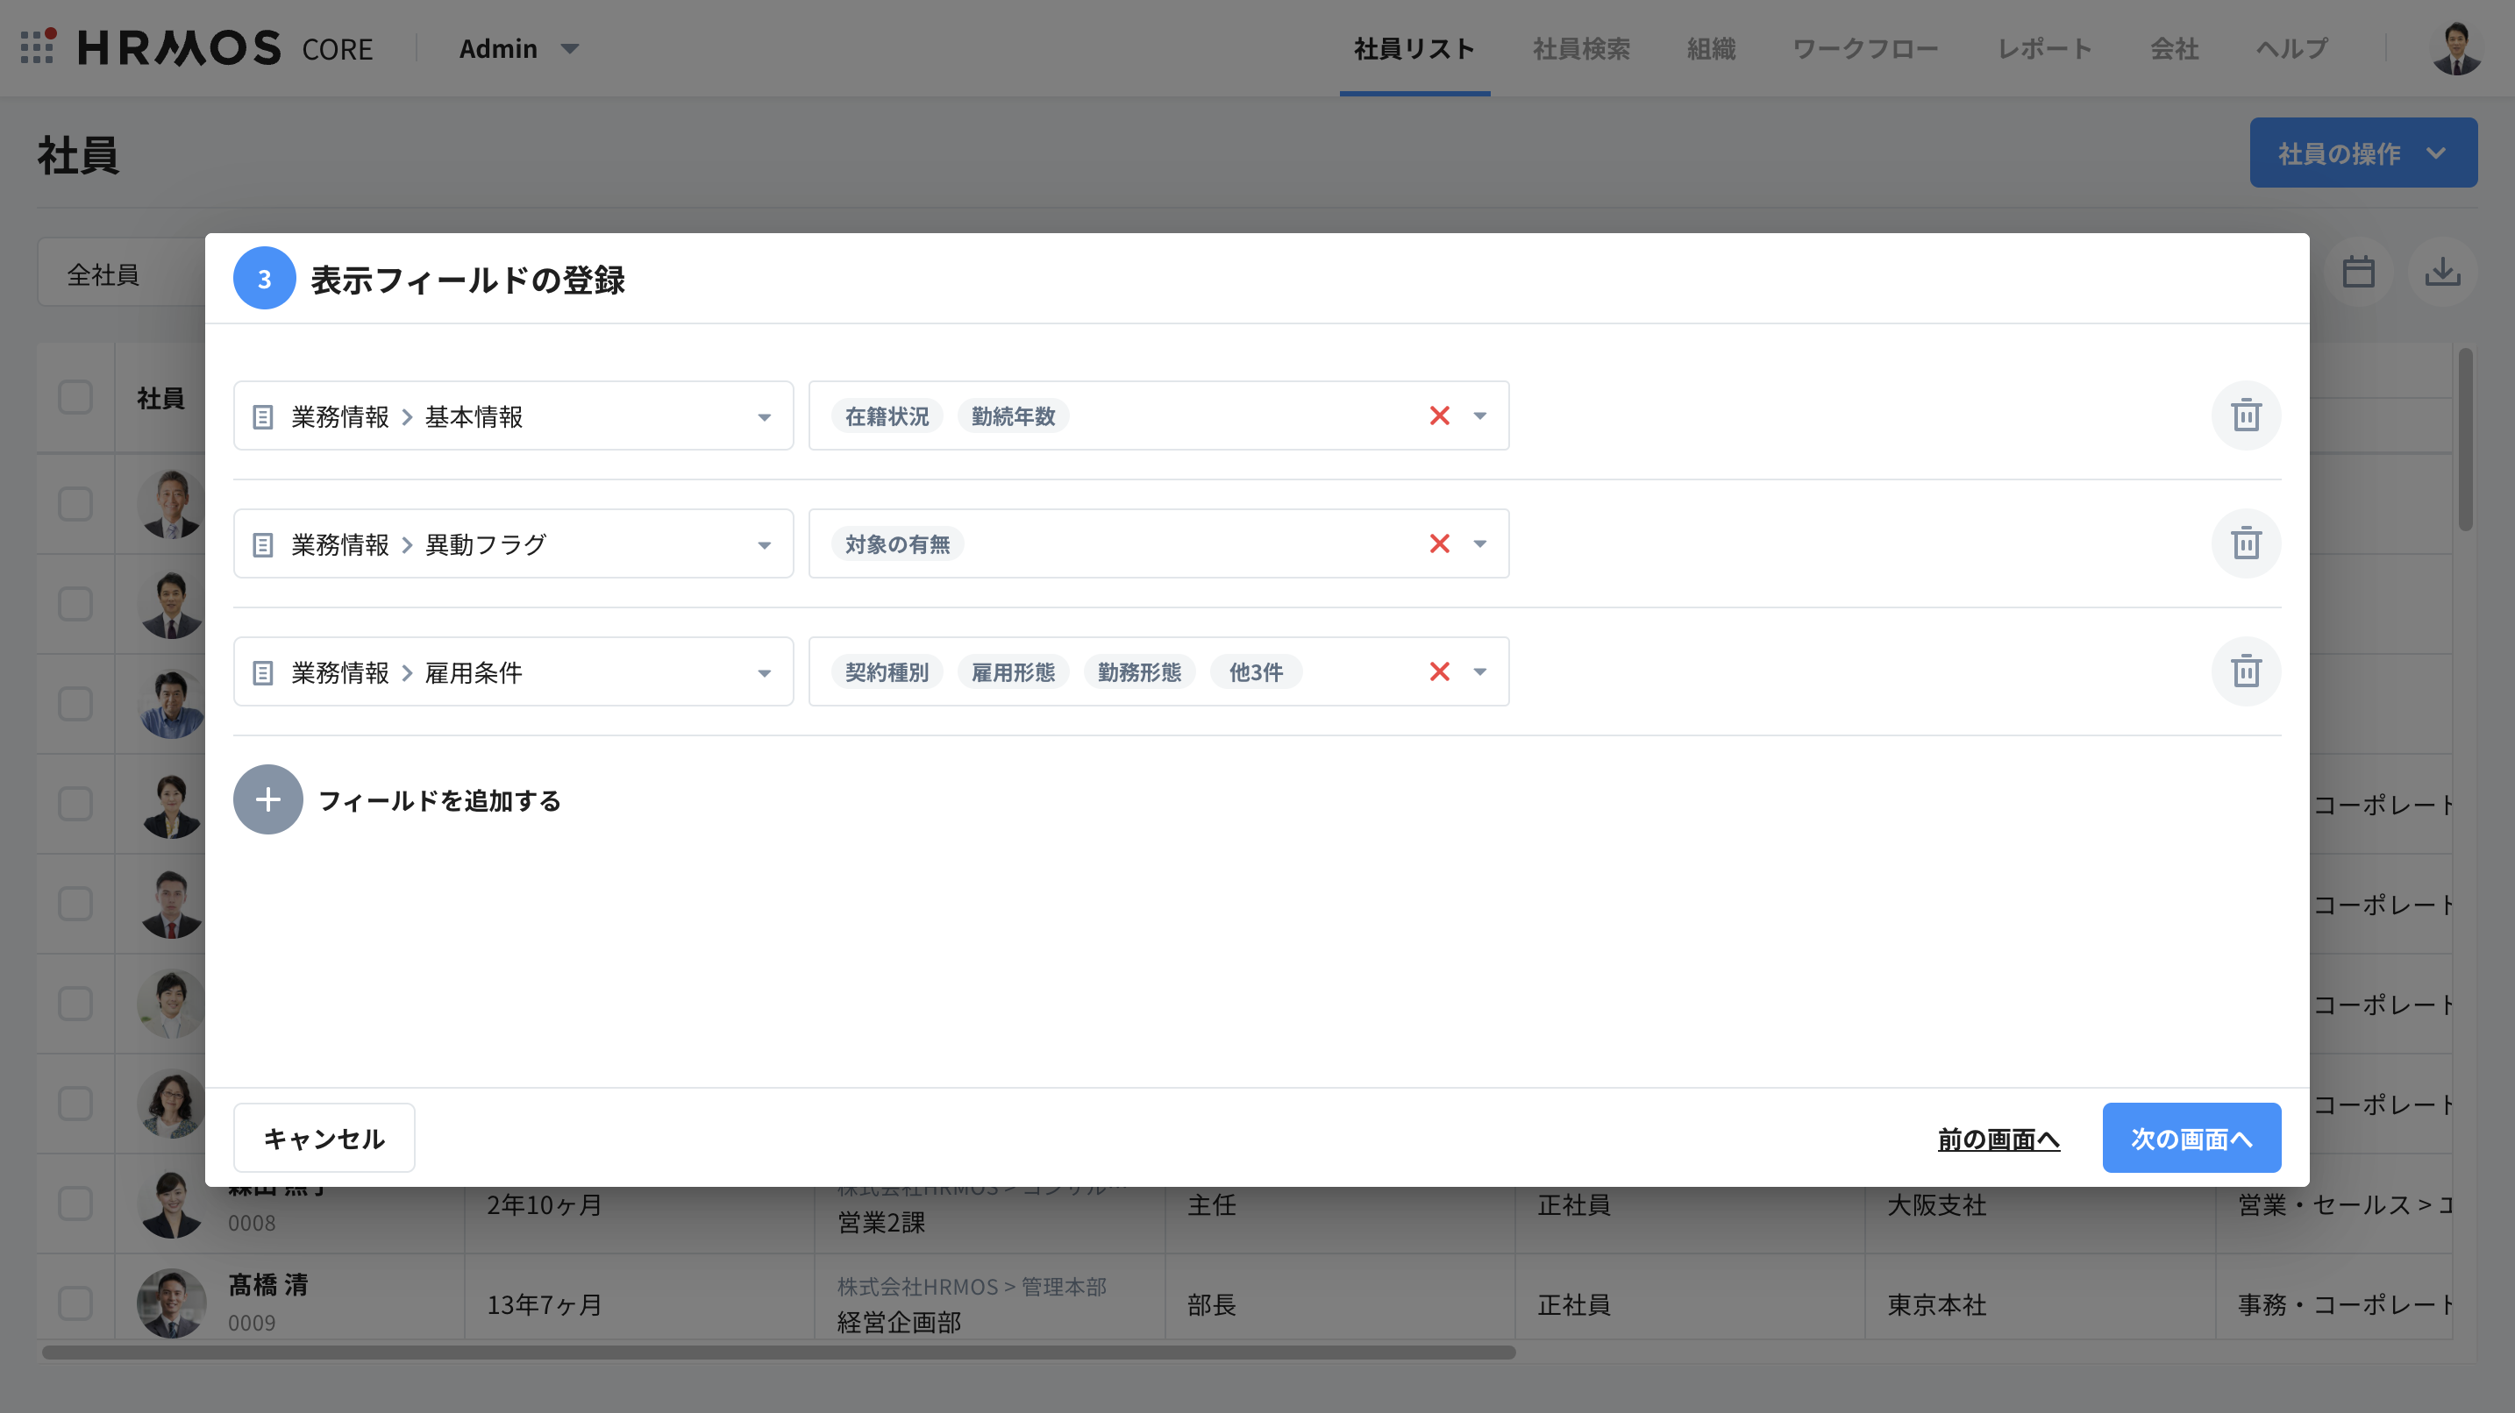Delete the 雇用条件 field row with trash icon
Viewport: 2515px width, 1413px height.
(2245, 671)
